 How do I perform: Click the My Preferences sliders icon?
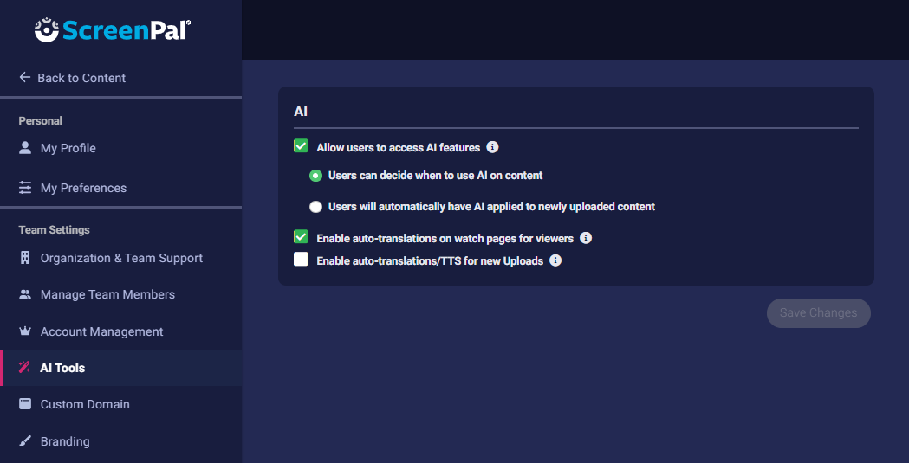pos(25,188)
